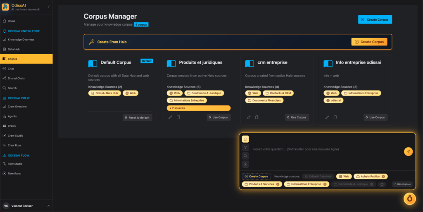Click the help question mark chip
The height and width of the screenshot is (212, 423).
pyautogui.click(x=383, y=184)
